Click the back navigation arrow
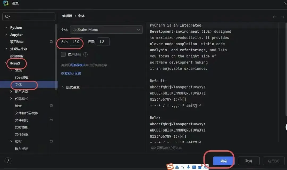This screenshot has width=287, height=170. click(275, 17)
